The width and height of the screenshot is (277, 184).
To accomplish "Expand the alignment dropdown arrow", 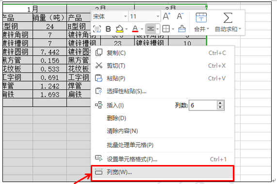I will tap(157, 29).
